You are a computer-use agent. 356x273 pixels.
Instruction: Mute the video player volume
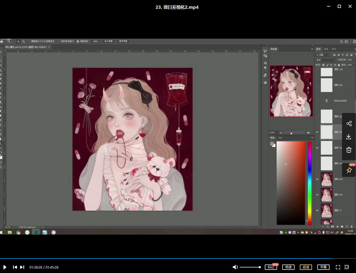tap(235, 267)
